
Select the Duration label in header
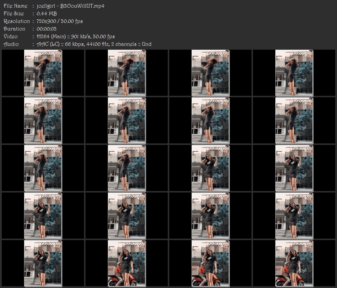(x=14, y=29)
